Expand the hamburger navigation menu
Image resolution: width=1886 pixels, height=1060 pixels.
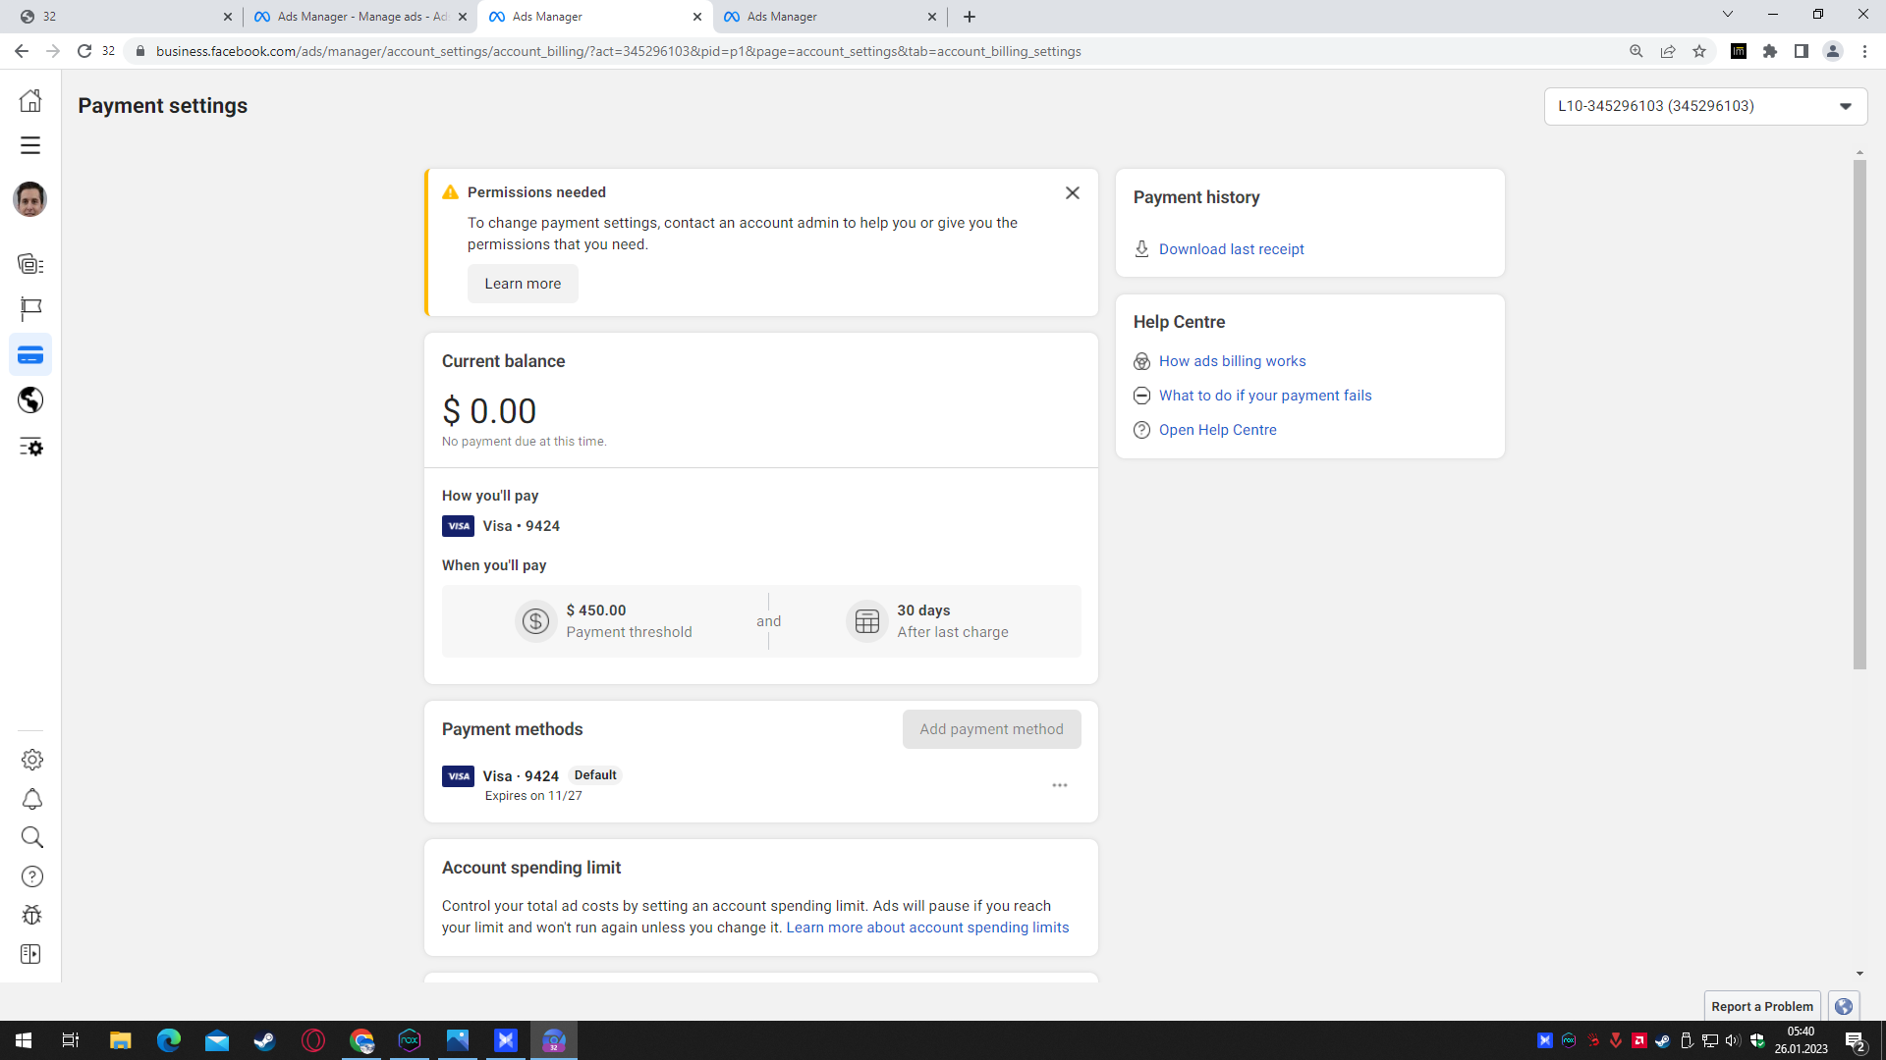(x=30, y=145)
